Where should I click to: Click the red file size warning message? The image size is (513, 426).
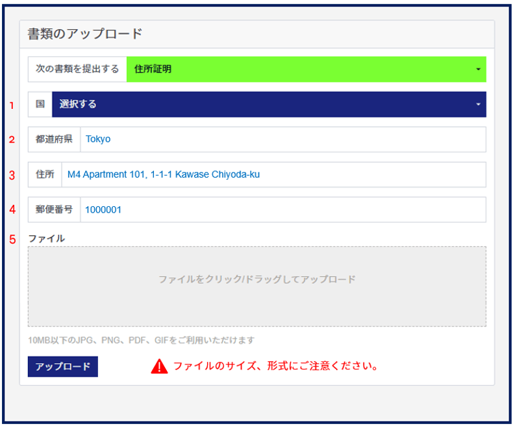click(275, 366)
